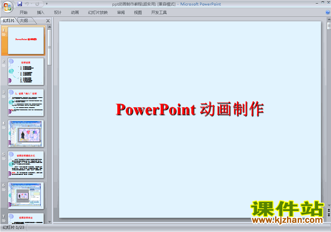Viewport: 331px width, 232px height.
Task: Click the thumbnail pane scrollbar handle
Action: 49,47
